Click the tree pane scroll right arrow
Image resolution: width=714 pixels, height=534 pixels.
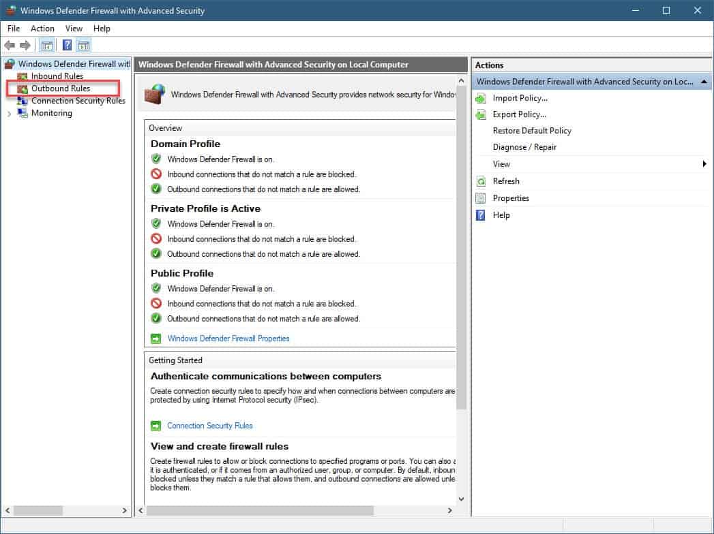pos(125,511)
